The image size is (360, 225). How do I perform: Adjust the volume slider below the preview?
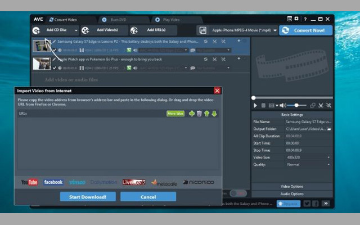(x=296, y=105)
